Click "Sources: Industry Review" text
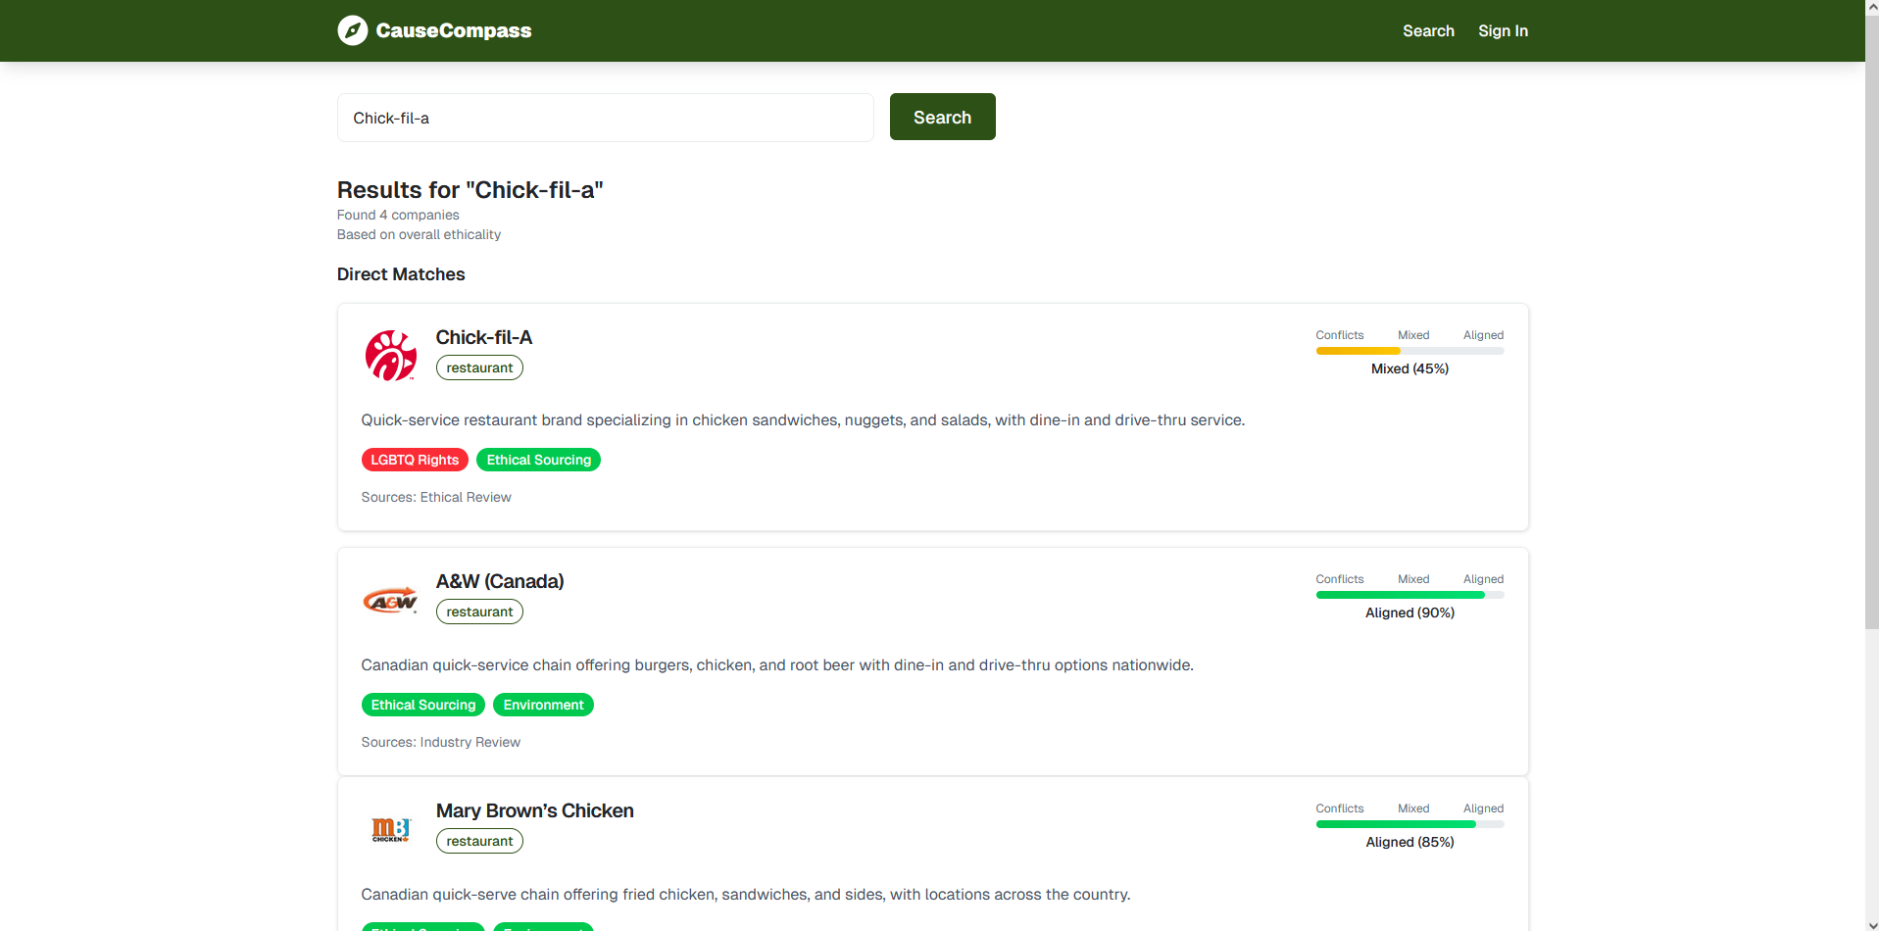This screenshot has height=931, width=1879. click(x=440, y=742)
